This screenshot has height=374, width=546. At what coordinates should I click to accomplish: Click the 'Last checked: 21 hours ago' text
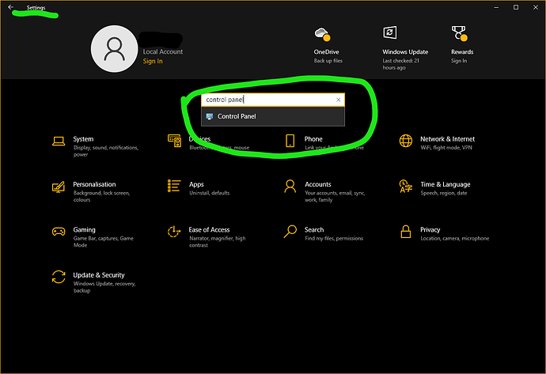click(400, 64)
